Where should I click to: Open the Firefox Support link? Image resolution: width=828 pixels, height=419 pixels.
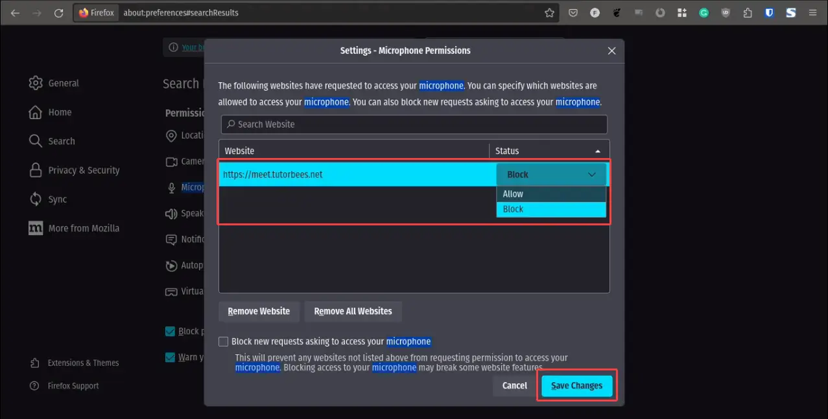point(73,386)
